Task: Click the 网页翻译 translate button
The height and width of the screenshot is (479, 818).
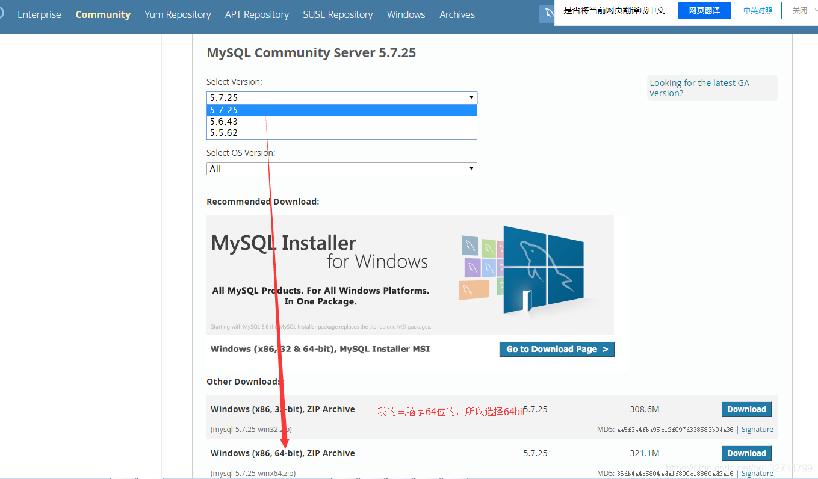Action: pos(704,10)
